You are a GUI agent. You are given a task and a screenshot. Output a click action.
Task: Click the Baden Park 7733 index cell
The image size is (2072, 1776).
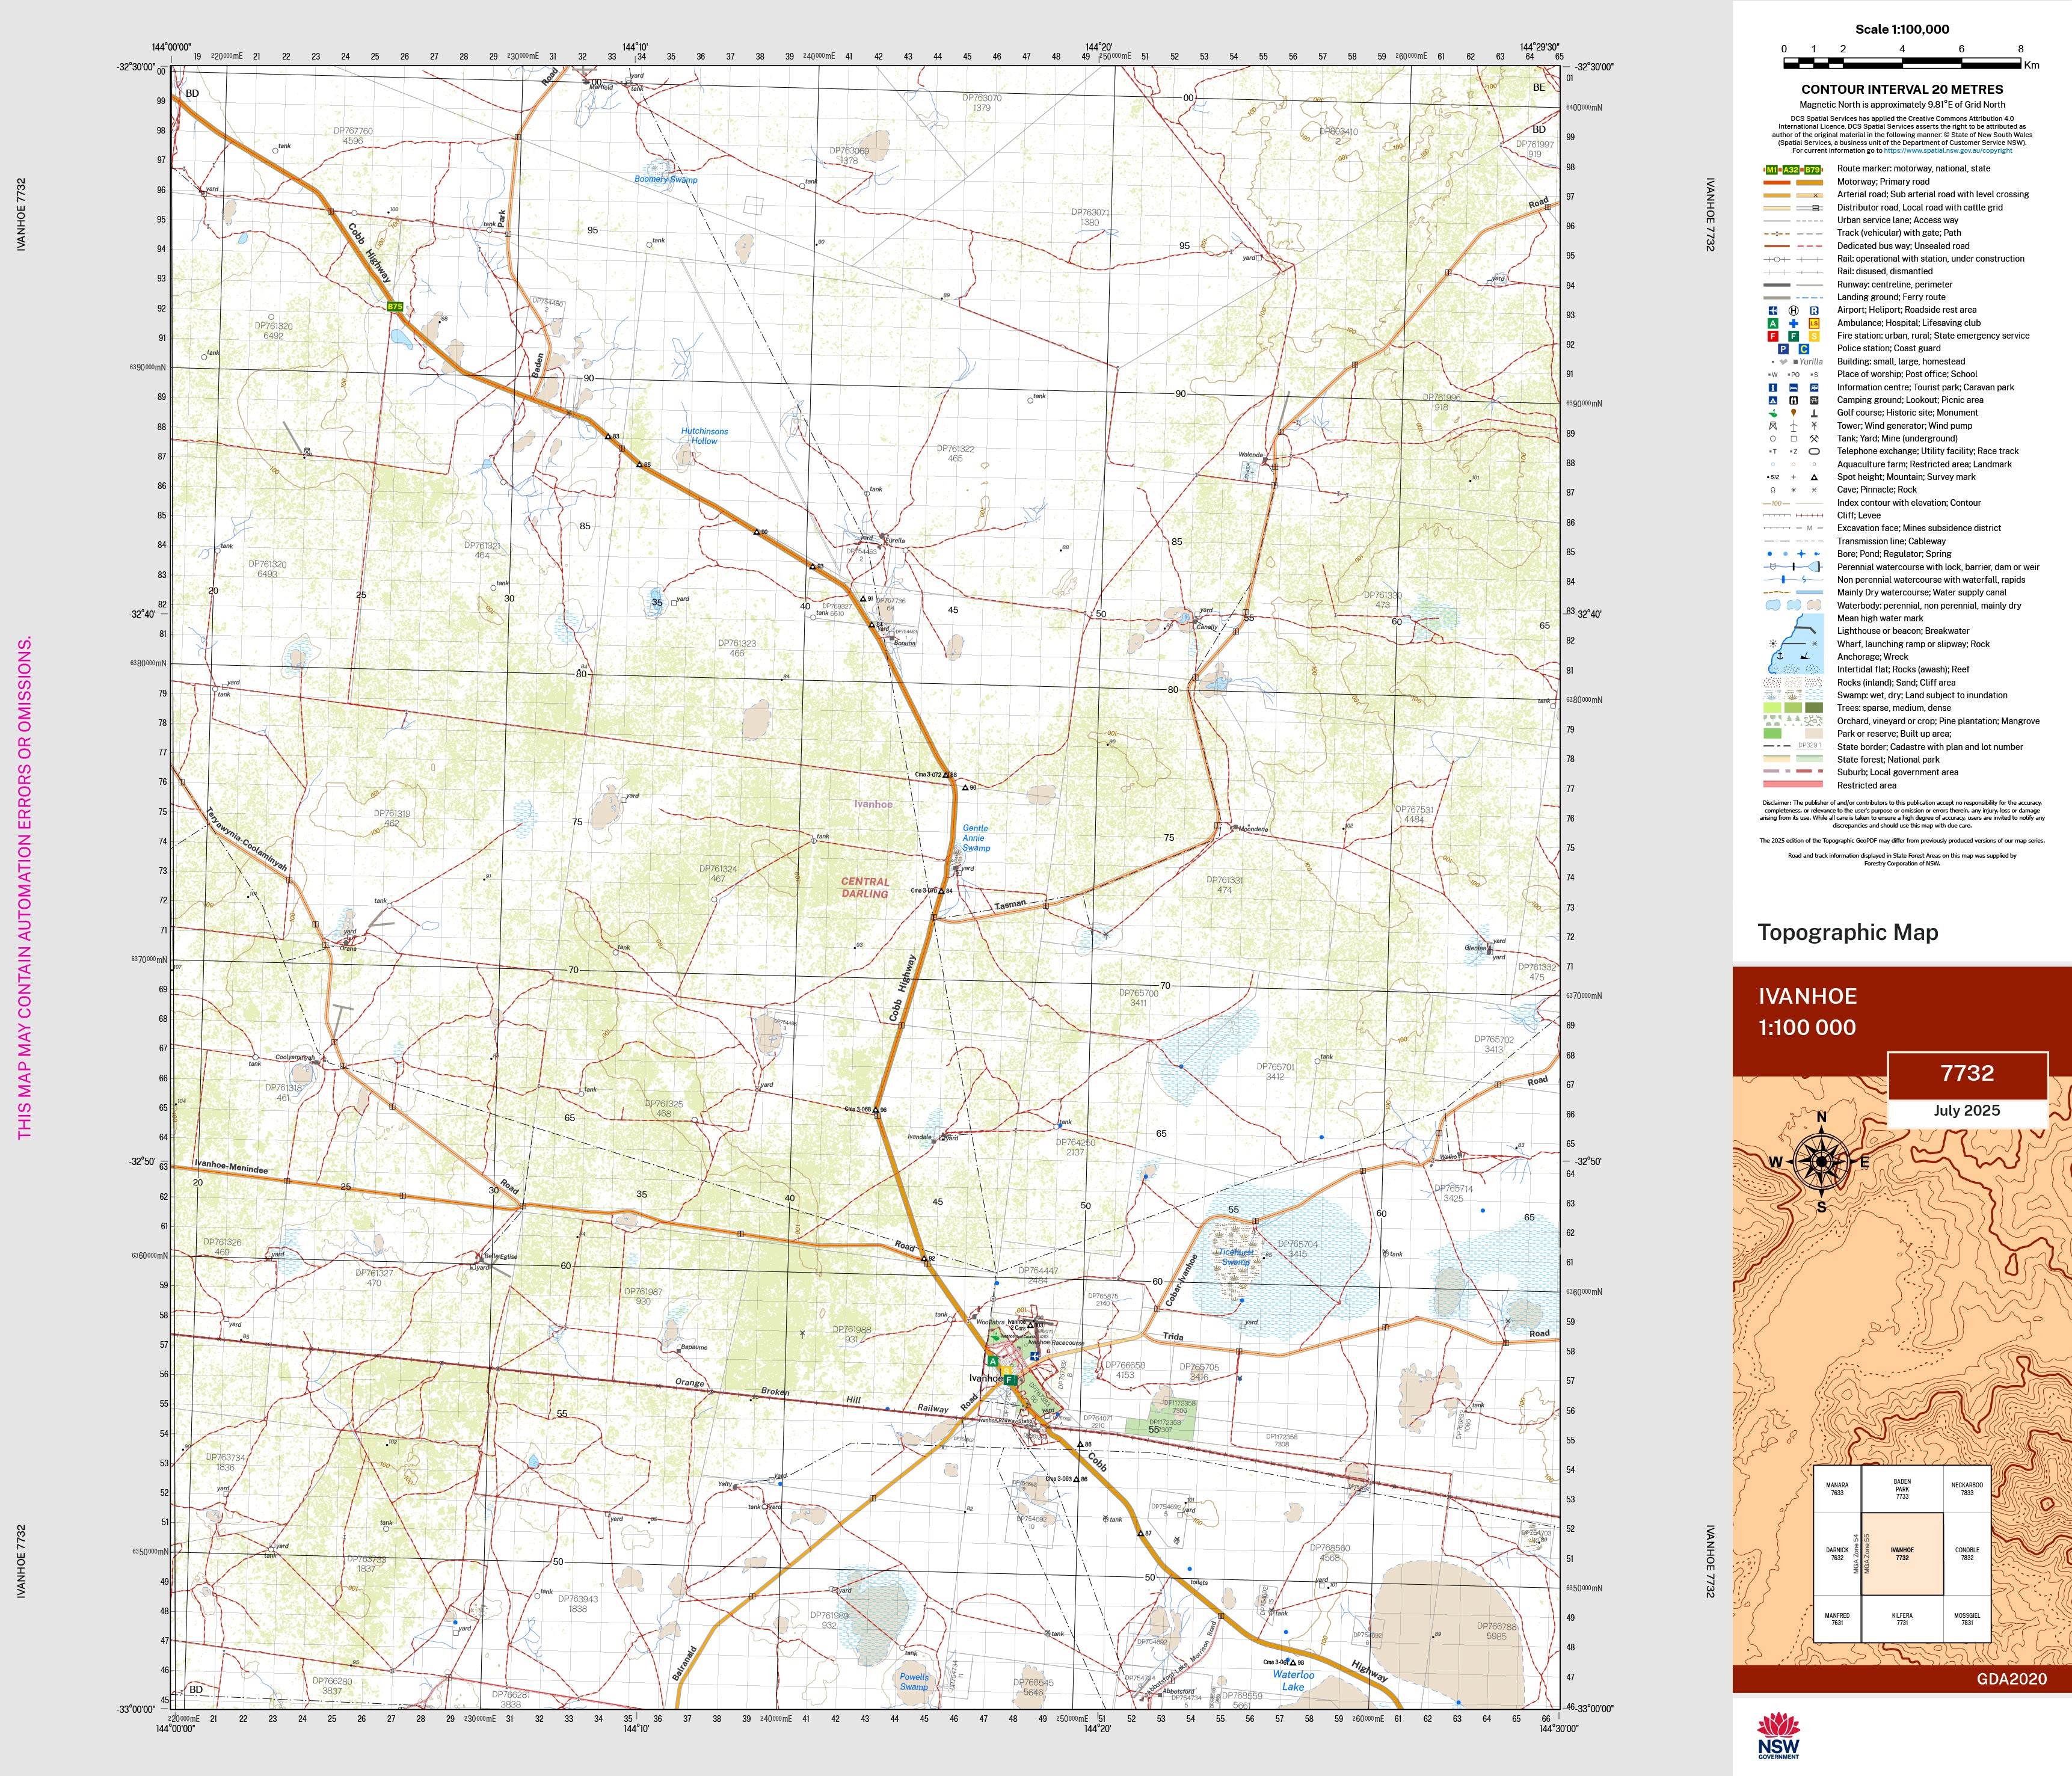tap(1902, 1489)
